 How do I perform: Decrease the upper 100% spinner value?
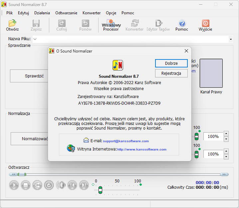pos(226,139)
